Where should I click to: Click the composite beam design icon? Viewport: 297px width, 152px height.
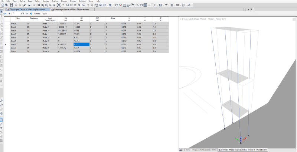[166, 5]
